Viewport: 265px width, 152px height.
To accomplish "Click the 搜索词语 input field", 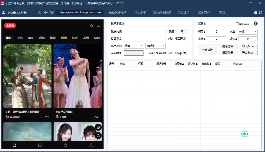I will point(144,31).
